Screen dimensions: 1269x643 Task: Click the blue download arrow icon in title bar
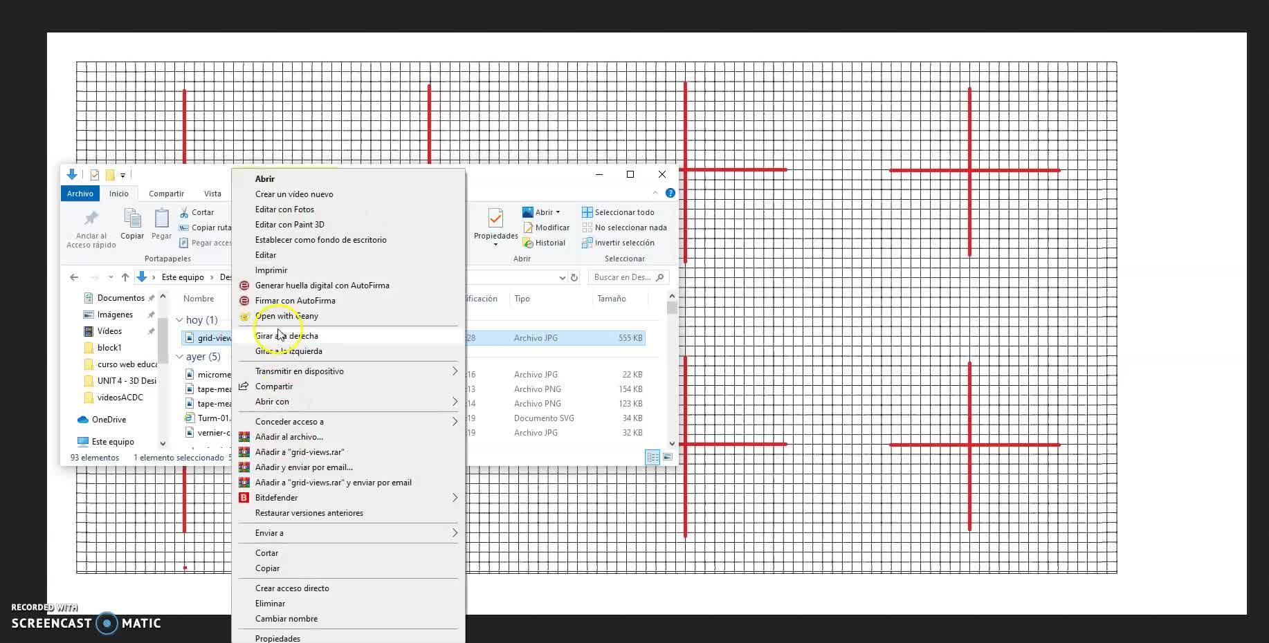(x=72, y=175)
